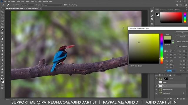This screenshot has width=188, height=105.
Task: Select the Move tool
Action: point(2,12)
